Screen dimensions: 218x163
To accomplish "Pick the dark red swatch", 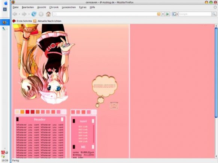I will 33,112.
